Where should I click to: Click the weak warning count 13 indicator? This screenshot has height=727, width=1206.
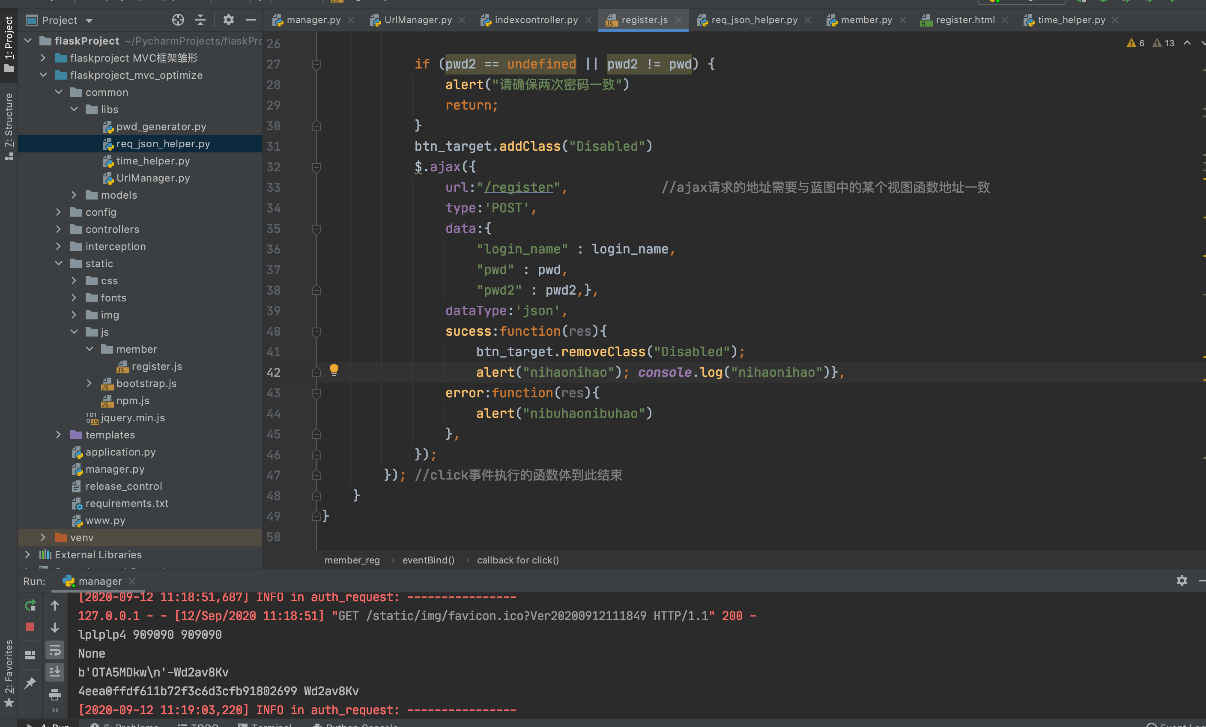pos(1164,43)
